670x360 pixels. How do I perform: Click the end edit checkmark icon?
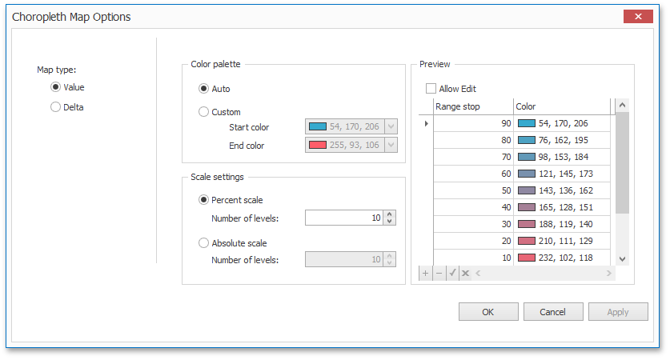click(x=452, y=274)
